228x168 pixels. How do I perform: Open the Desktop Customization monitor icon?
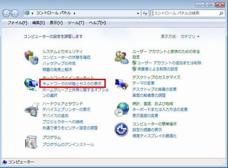point(121,84)
